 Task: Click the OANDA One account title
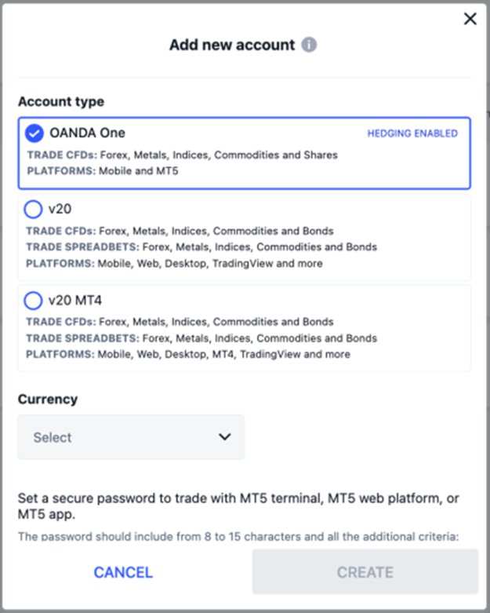point(87,133)
